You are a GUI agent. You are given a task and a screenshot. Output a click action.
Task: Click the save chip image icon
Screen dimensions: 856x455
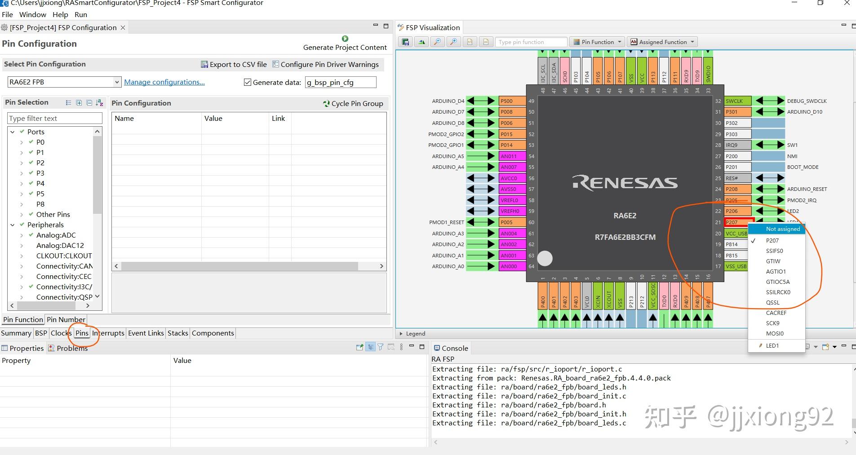click(x=405, y=42)
